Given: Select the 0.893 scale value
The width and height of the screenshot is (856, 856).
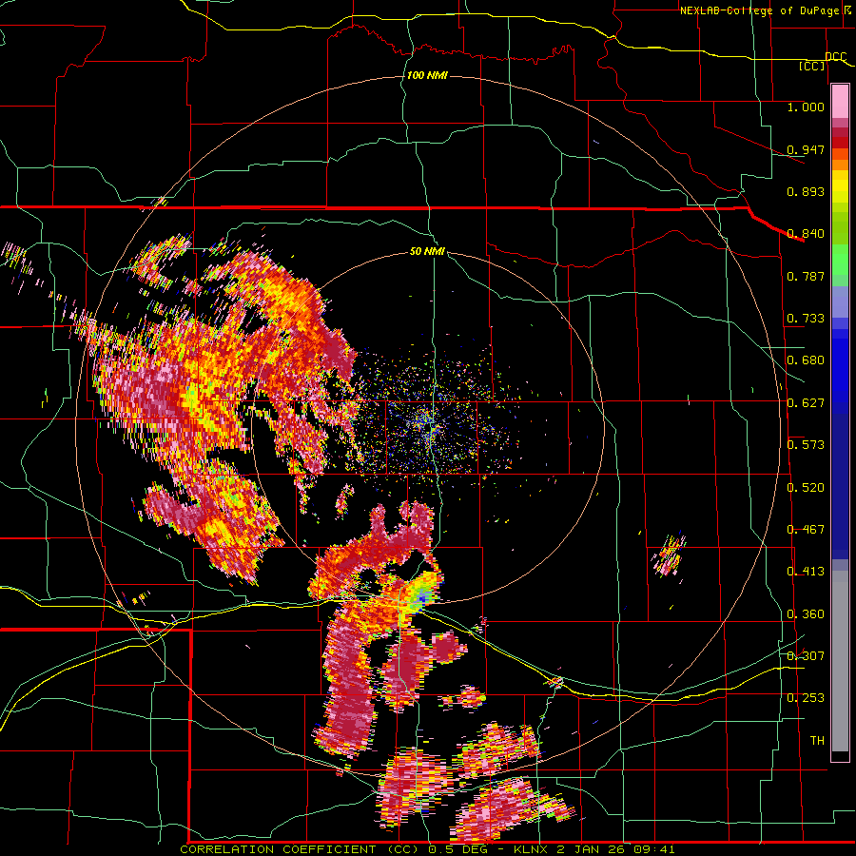Looking at the screenshot, I should click(x=806, y=191).
